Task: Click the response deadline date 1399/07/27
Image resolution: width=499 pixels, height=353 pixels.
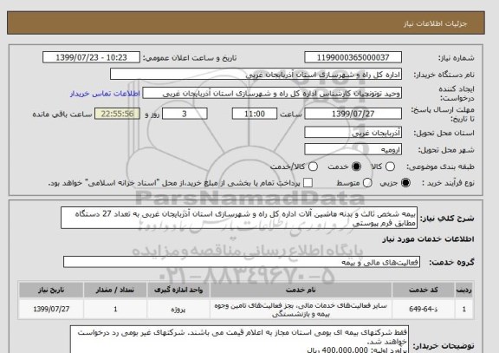Action: point(353,114)
